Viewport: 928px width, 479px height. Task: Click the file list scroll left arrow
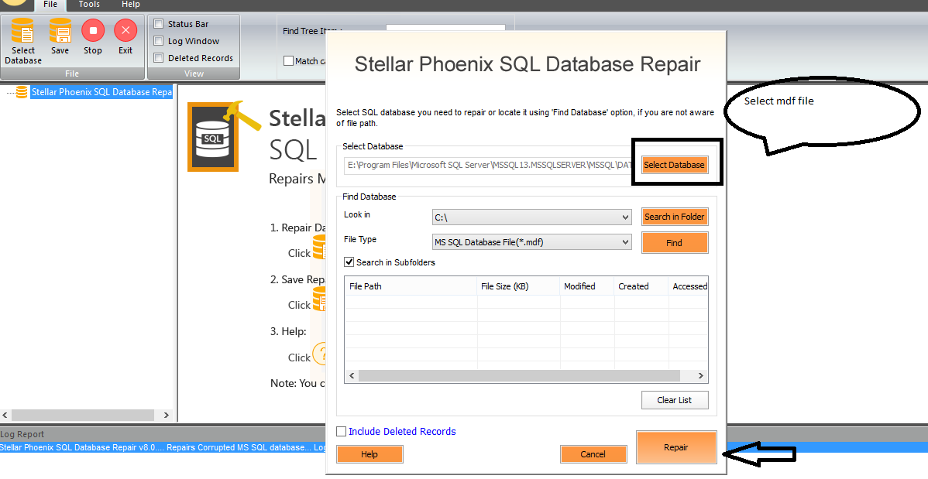[352, 375]
